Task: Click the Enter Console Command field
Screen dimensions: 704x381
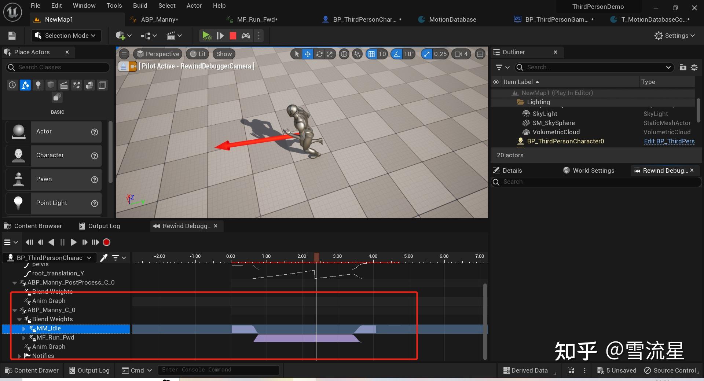Action: 218,370
